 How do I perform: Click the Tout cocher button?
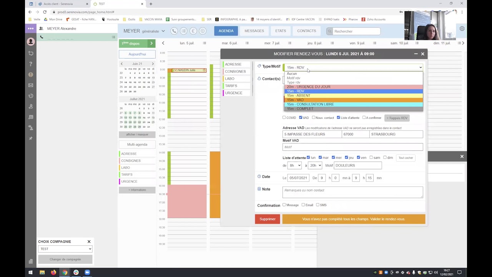pos(406,158)
